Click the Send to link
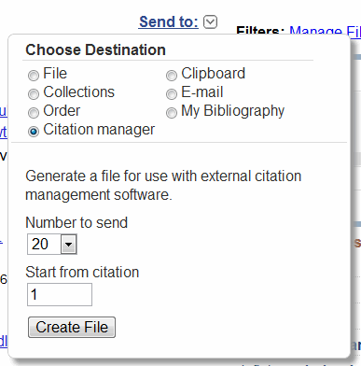The width and height of the screenshot is (361, 366). click(x=169, y=21)
